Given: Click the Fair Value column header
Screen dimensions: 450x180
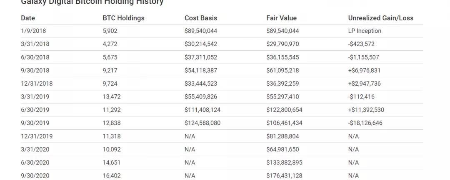Looking at the screenshot, I should pyautogui.click(x=281, y=18).
